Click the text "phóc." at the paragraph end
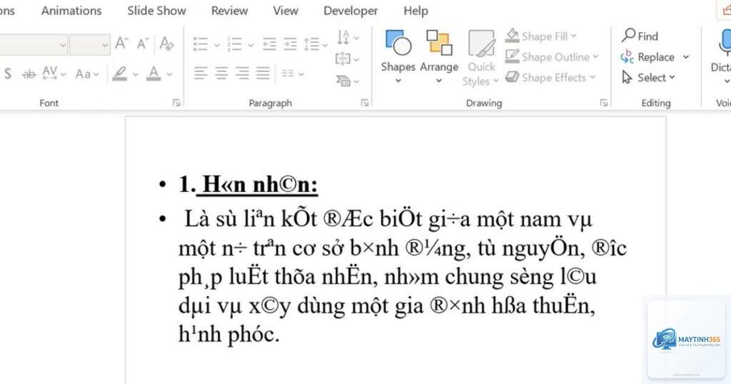Screen dimensions: 731x384 point(253,335)
